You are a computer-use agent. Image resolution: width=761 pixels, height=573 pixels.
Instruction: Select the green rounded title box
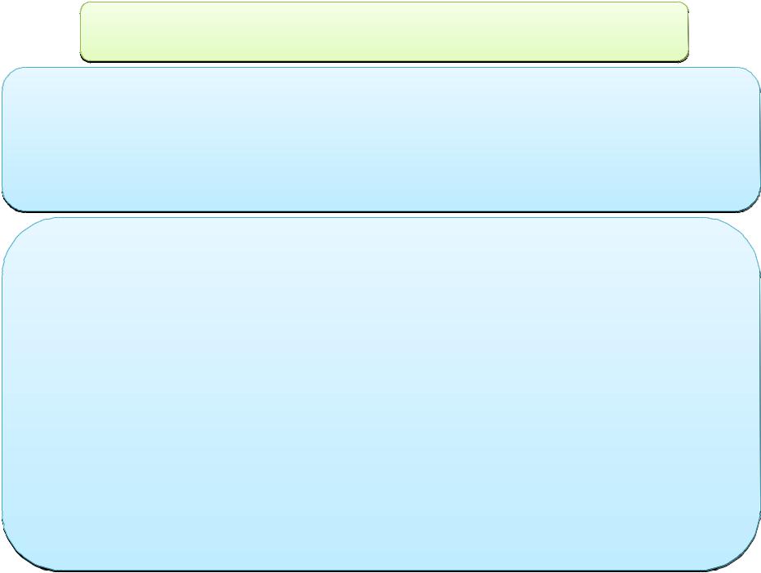tap(384, 32)
